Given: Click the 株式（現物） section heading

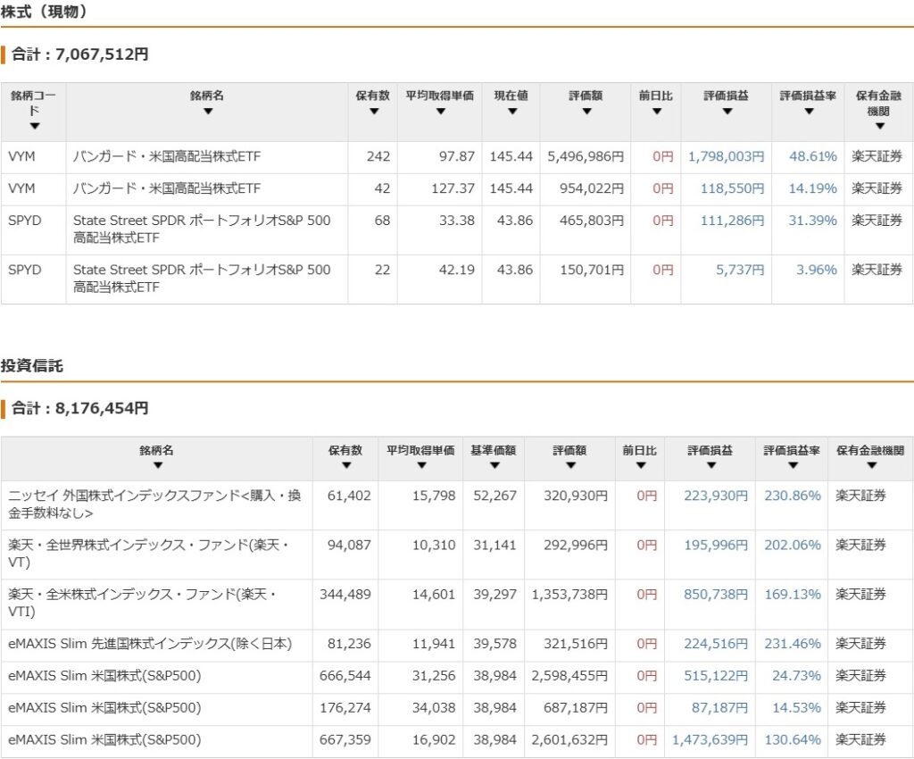Looking at the screenshot, I should click(x=44, y=13).
